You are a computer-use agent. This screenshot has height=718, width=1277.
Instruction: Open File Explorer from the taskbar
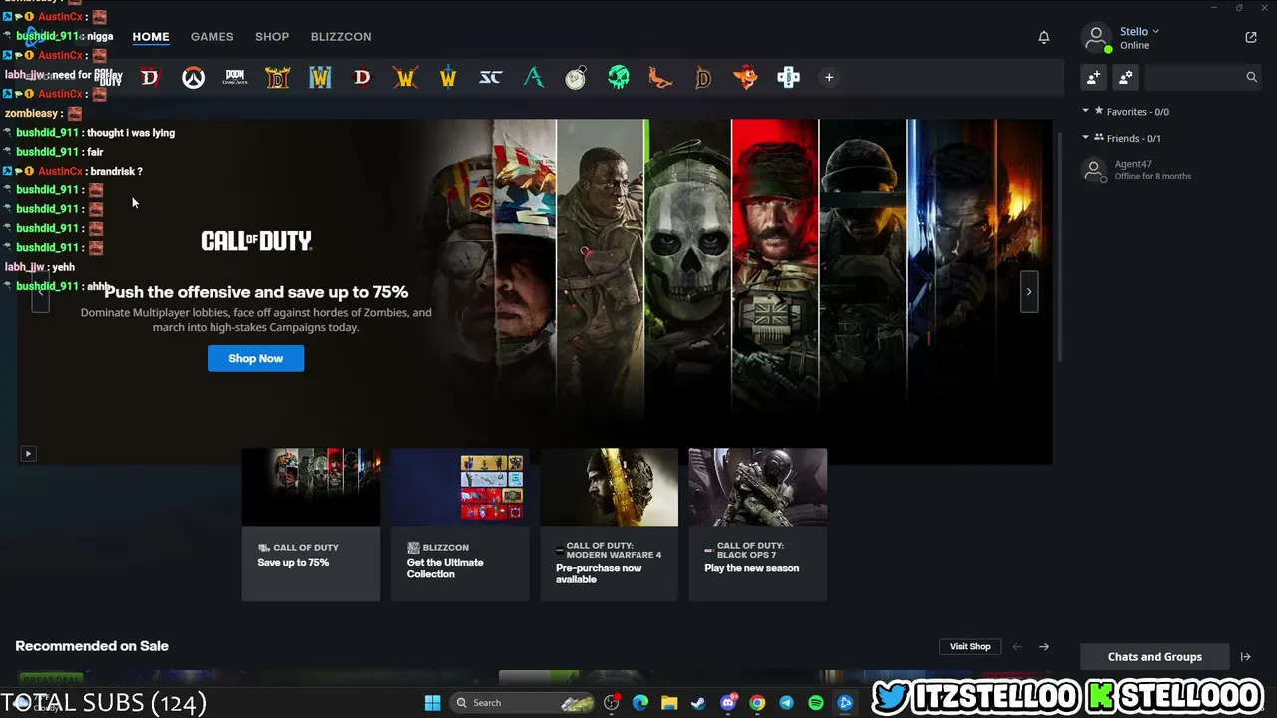coord(669,703)
